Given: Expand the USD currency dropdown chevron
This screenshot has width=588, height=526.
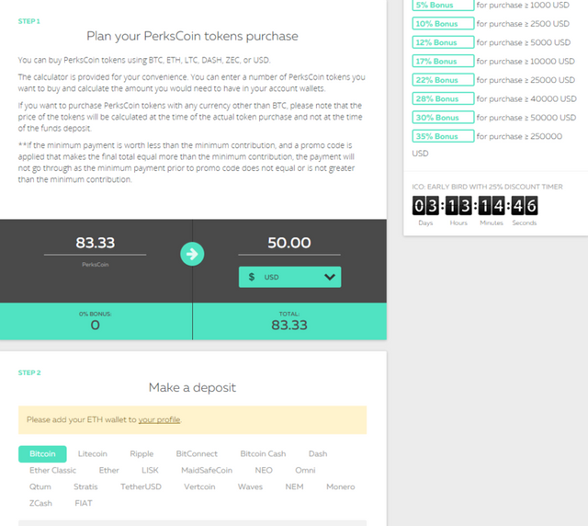Looking at the screenshot, I should click(329, 277).
